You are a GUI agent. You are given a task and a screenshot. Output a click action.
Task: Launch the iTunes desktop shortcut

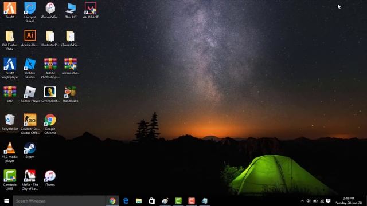tap(50, 178)
